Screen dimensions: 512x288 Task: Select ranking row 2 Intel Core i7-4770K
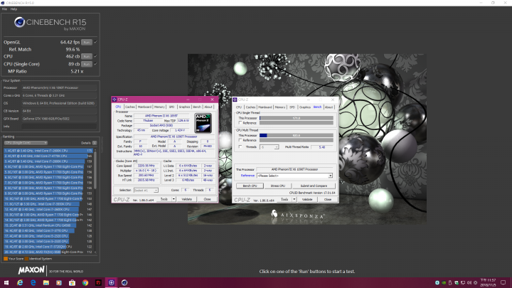point(48,156)
